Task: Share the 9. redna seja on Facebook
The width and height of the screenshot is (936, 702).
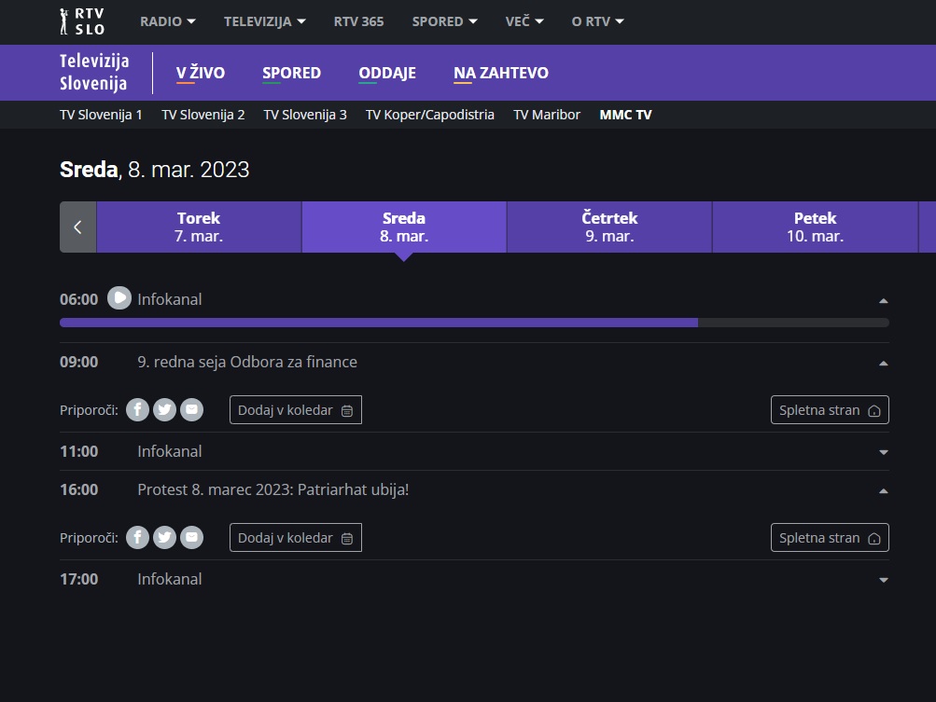Action: pyautogui.click(x=136, y=409)
